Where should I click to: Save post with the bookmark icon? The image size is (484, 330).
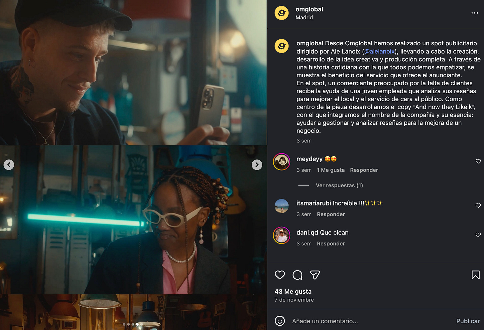point(476,275)
